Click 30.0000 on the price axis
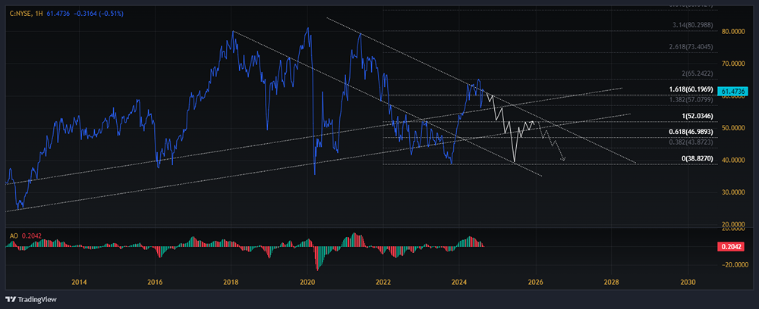Viewport: 759px width, 309px height. pos(733,192)
